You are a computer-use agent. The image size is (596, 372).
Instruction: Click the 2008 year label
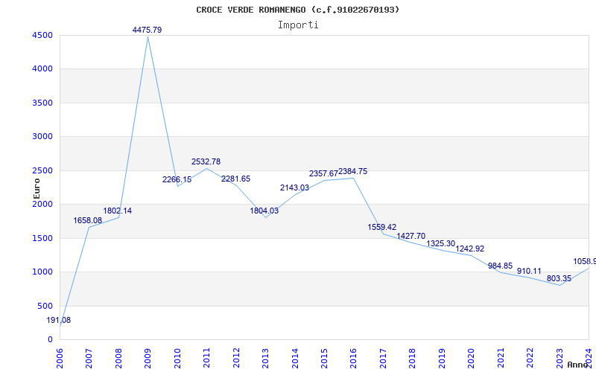tap(118, 358)
